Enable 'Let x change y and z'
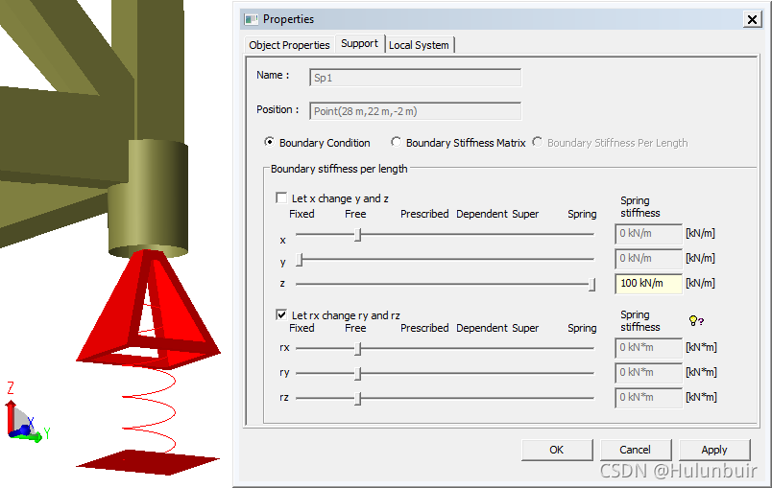The height and width of the screenshot is (488, 772). point(281,198)
